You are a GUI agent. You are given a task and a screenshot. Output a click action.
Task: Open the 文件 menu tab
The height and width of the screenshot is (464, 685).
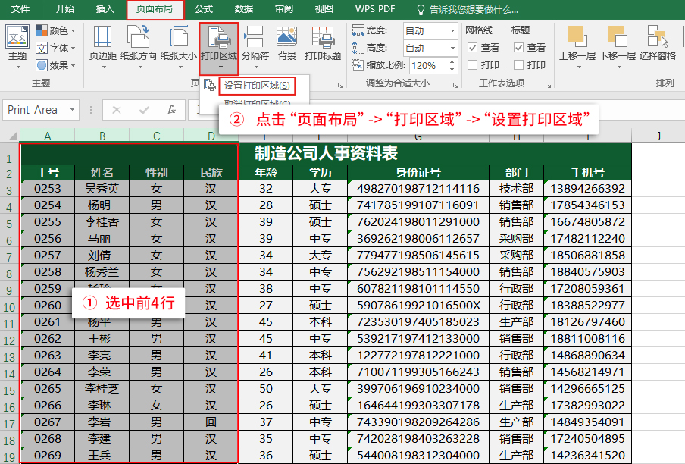point(20,9)
